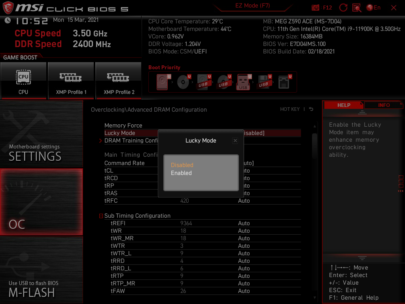Click the help panel bottom resize handle
Screen dimensions: 405x304
click(x=362, y=258)
